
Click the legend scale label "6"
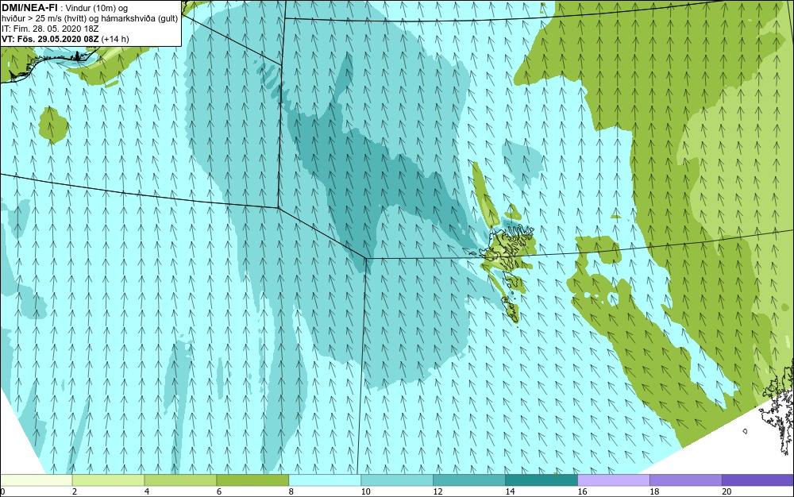[x=219, y=491]
